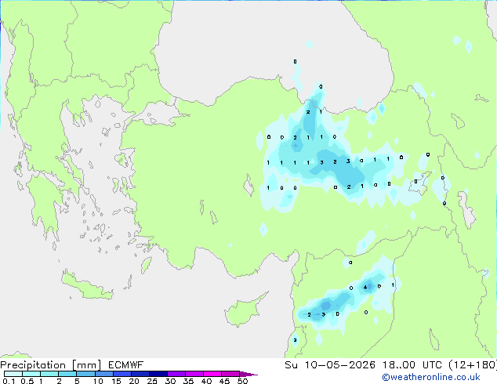Image resolution: width=497 pixels, height=384 pixels.
Task: Pick the 10–15 mm blue legend swatch
Action: pyautogui.click(x=103, y=374)
